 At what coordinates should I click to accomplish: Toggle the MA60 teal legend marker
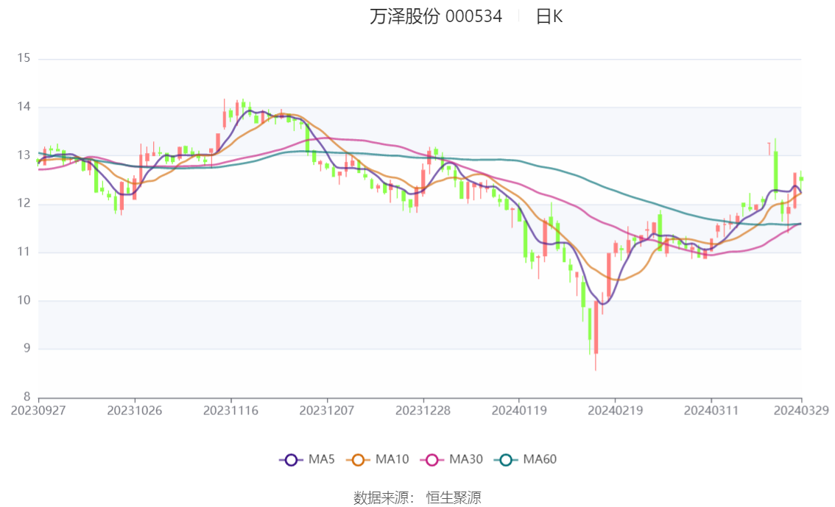coord(506,460)
